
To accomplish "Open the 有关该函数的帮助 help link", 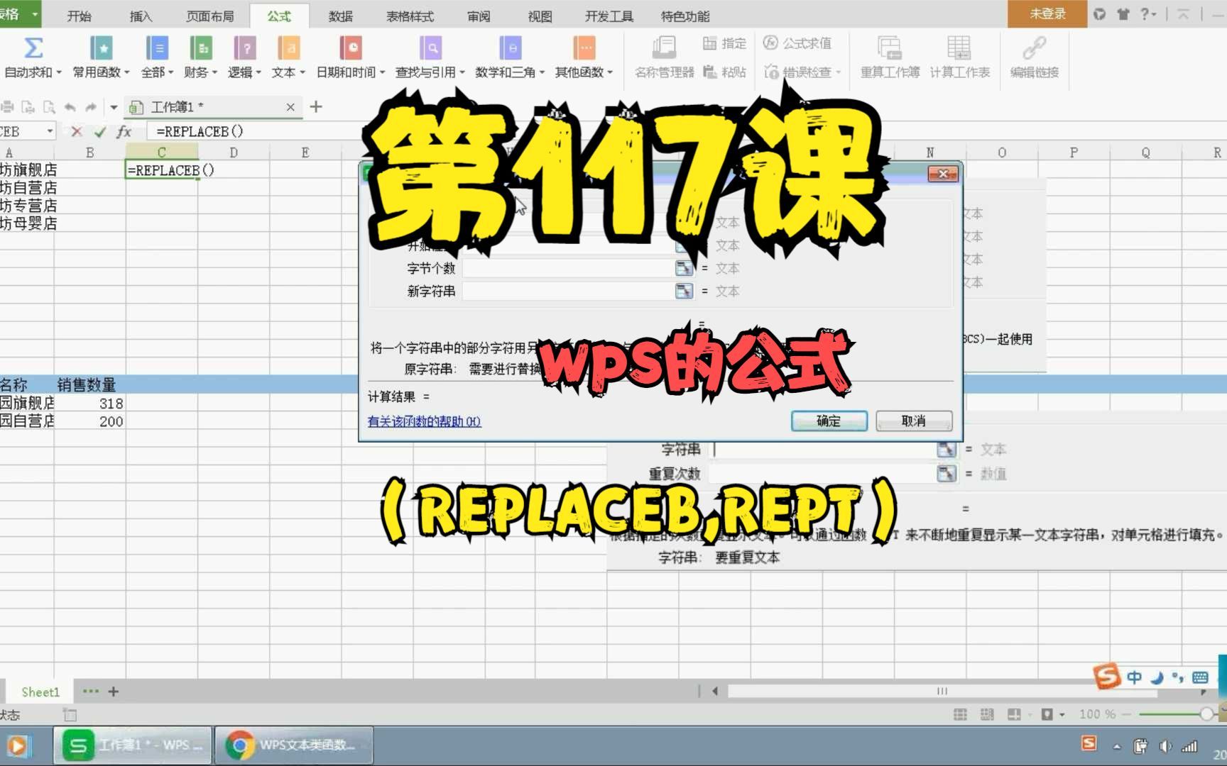I will [x=424, y=421].
